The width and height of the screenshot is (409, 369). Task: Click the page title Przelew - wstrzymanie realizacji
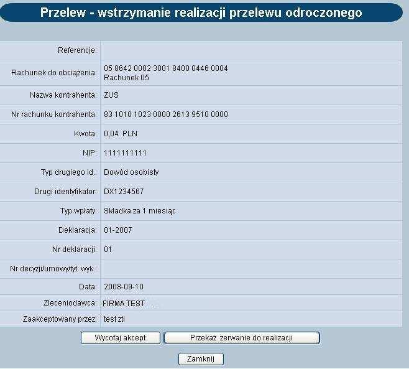click(x=201, y=12)
